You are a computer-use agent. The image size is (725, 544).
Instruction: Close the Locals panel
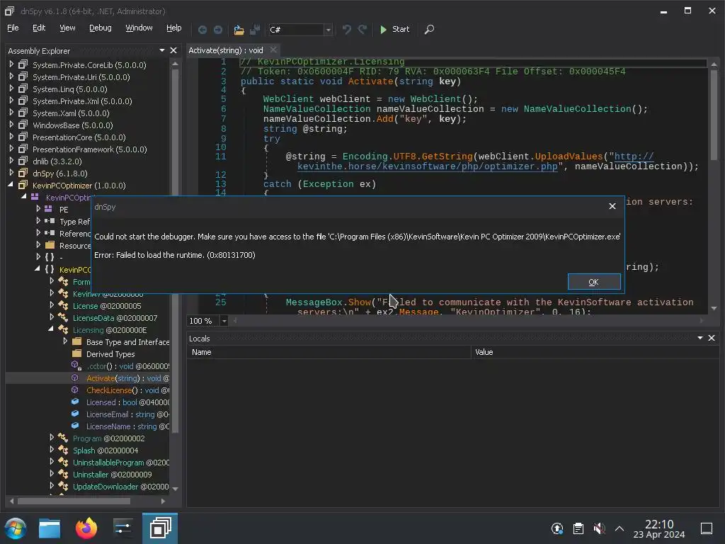tap(712, 338)
